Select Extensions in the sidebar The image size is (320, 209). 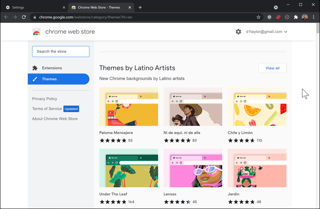click(x=59, y=68)
